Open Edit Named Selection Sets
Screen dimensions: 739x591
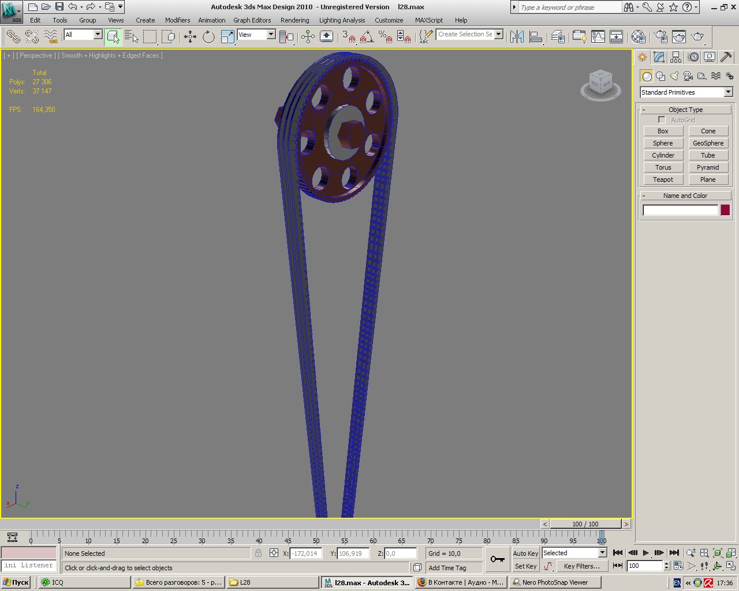click(x=426, y=37)
